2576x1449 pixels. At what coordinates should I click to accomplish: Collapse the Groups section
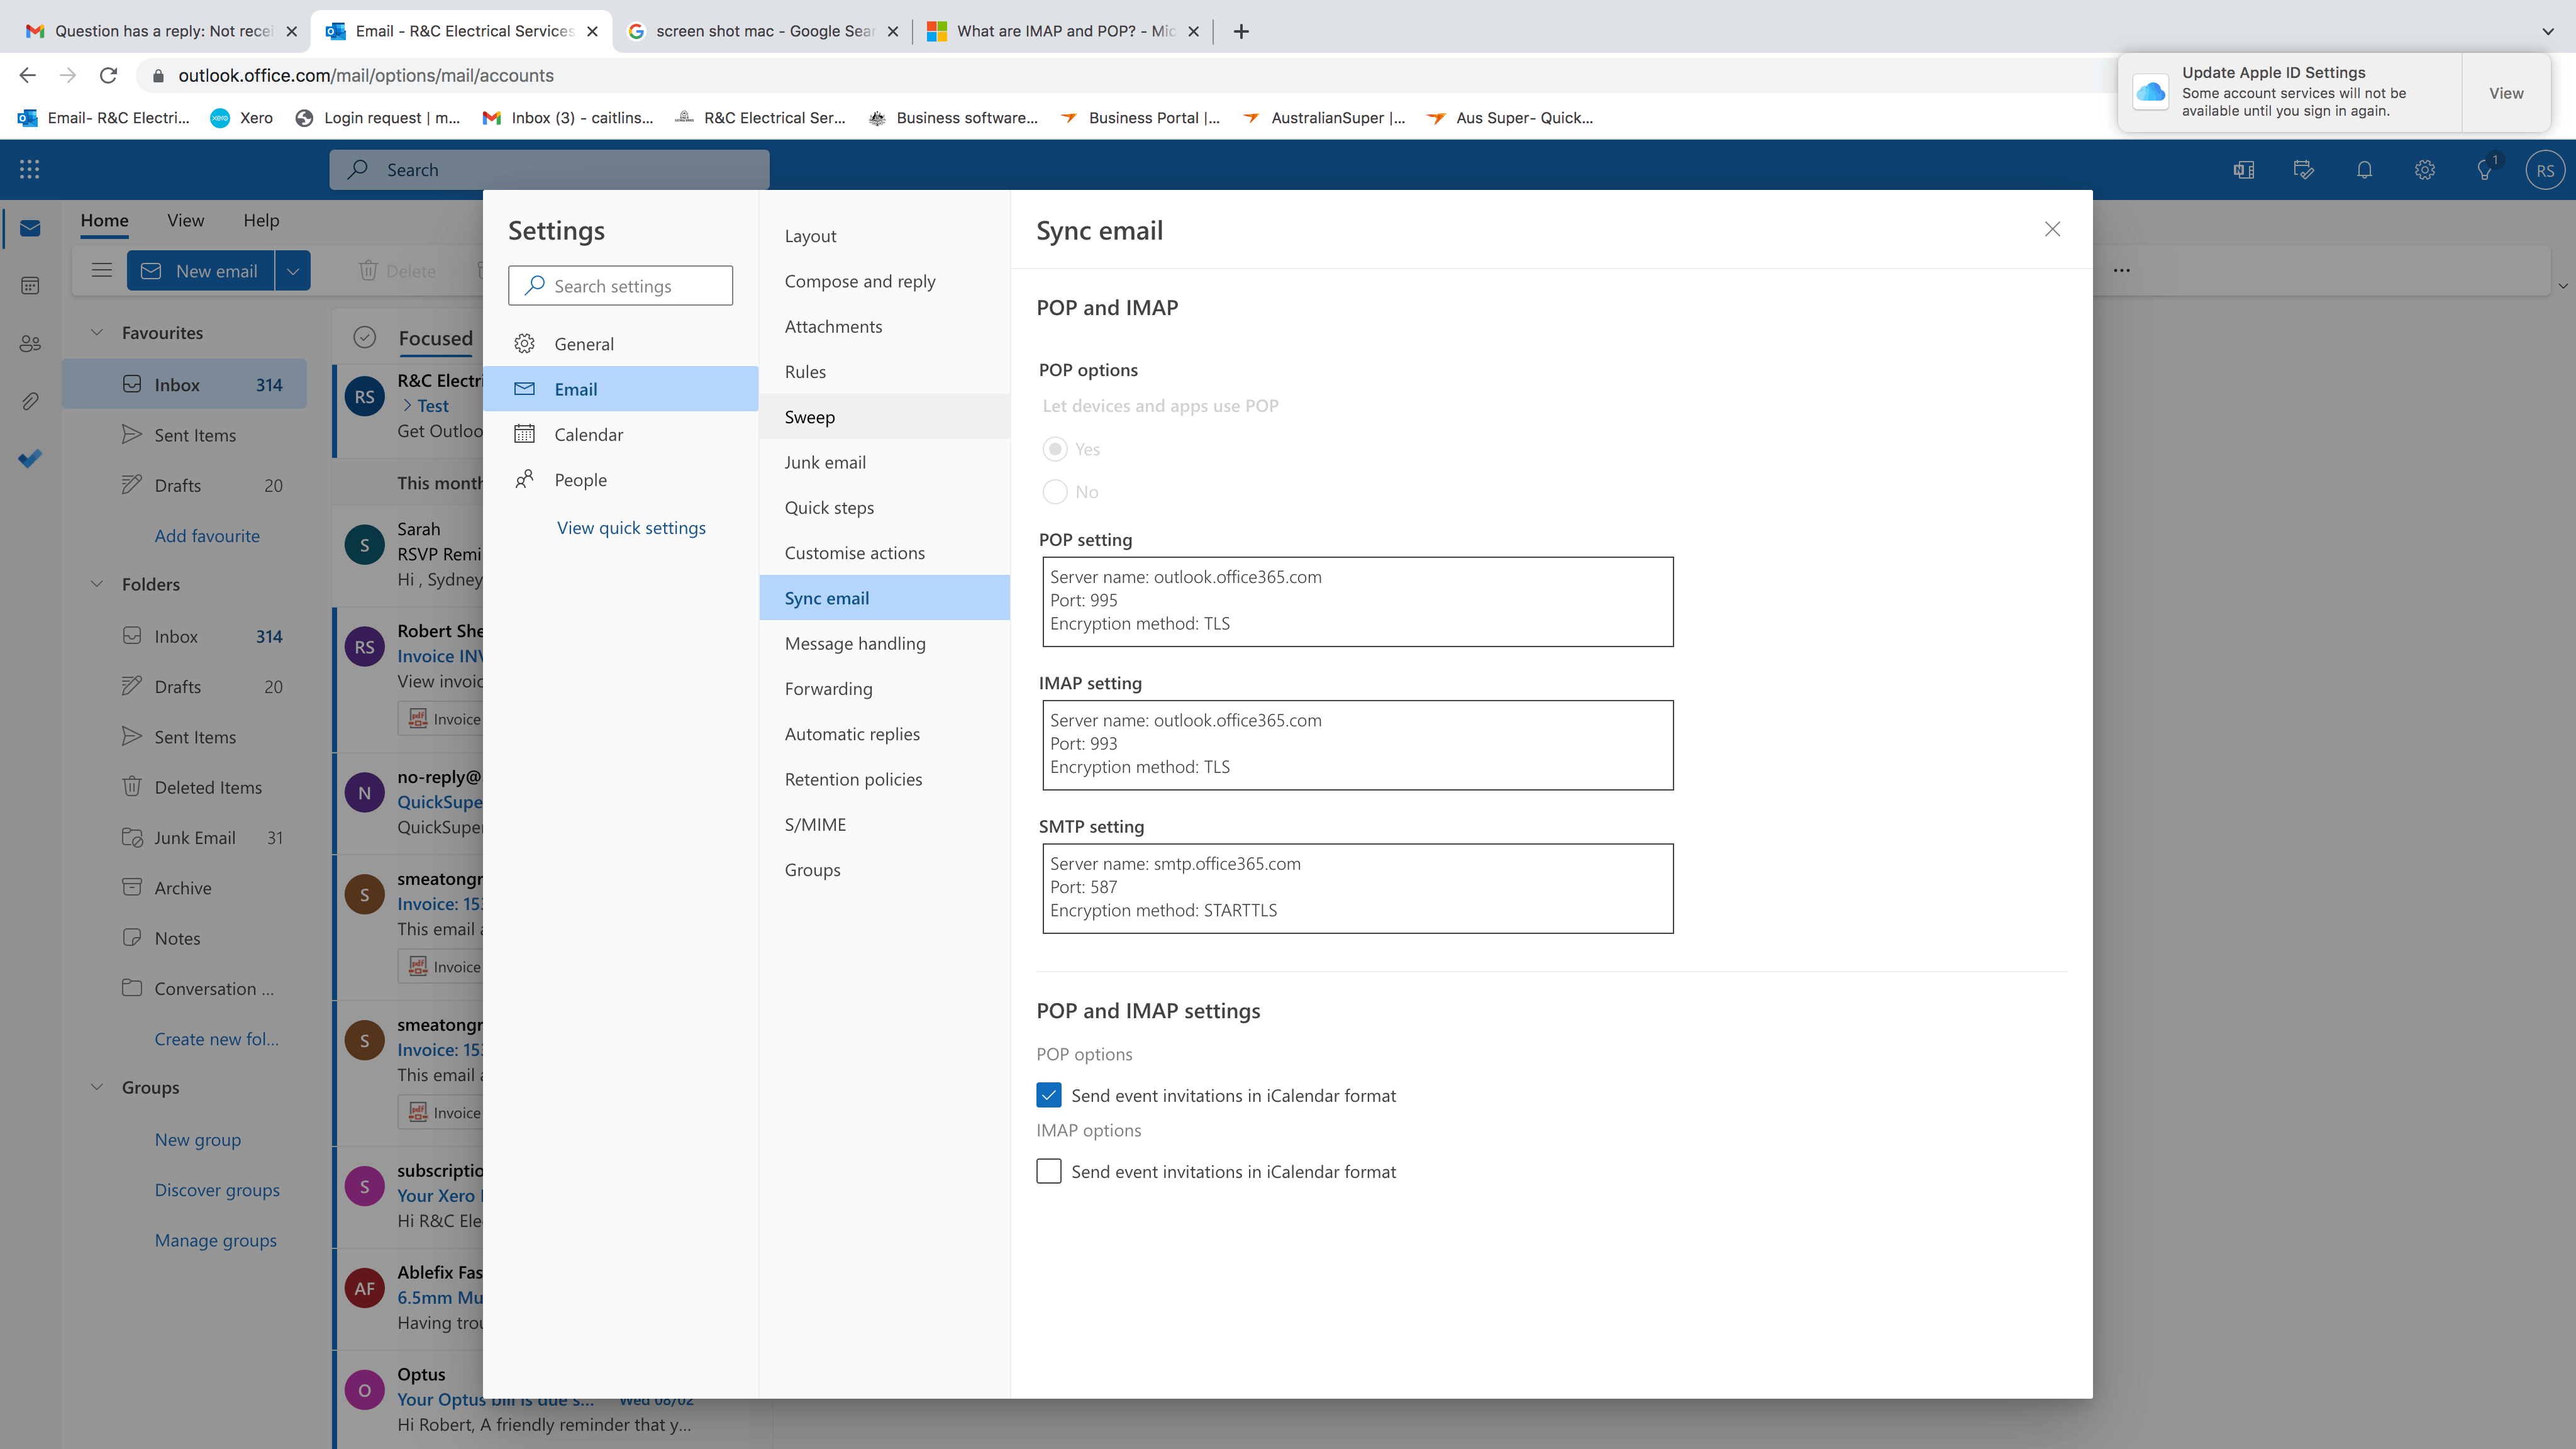tap(97, 1087)
